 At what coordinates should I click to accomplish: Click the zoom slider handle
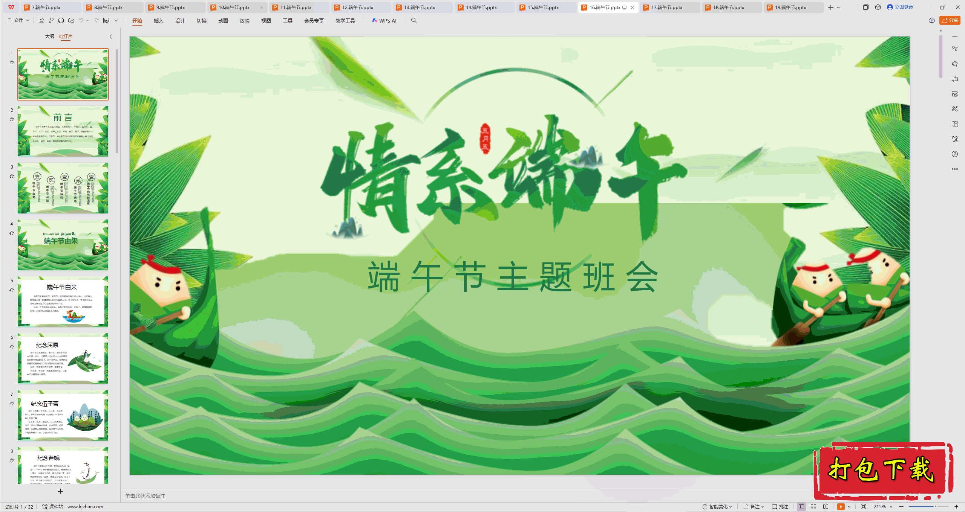[936, 507]
